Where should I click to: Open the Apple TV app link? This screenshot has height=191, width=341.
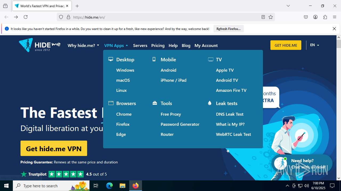225,70
